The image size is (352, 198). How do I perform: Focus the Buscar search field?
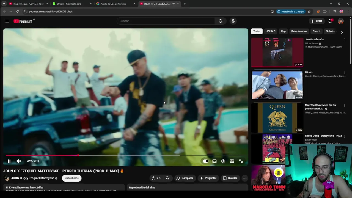click(x=166, y=21)
